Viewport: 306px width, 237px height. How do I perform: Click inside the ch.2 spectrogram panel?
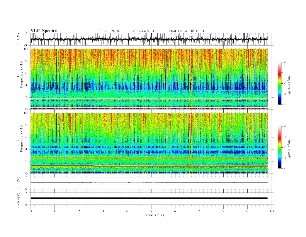tap(149, 143)
